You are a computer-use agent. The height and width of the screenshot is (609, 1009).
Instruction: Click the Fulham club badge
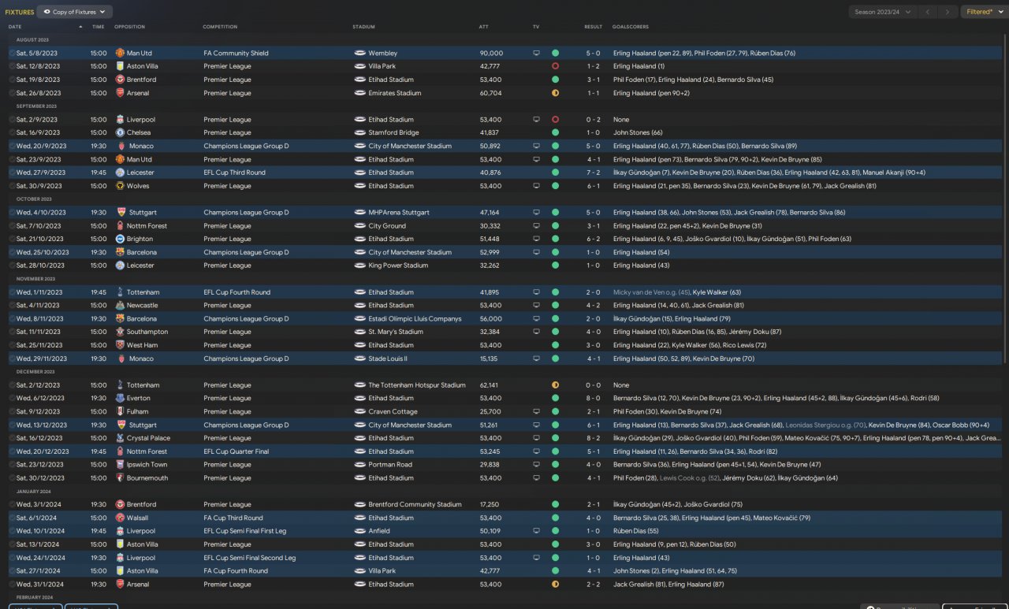tap(120, 411)
